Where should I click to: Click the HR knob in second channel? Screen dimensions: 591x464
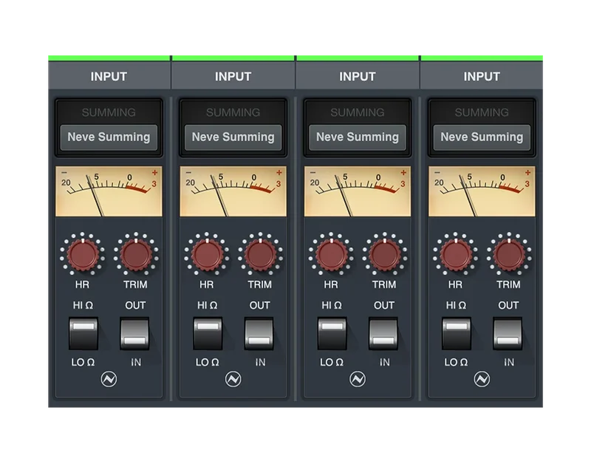[207, 255]
